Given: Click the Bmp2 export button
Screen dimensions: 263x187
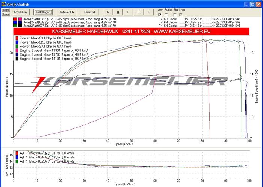Looking at the screenshot, I should [6, 14].
